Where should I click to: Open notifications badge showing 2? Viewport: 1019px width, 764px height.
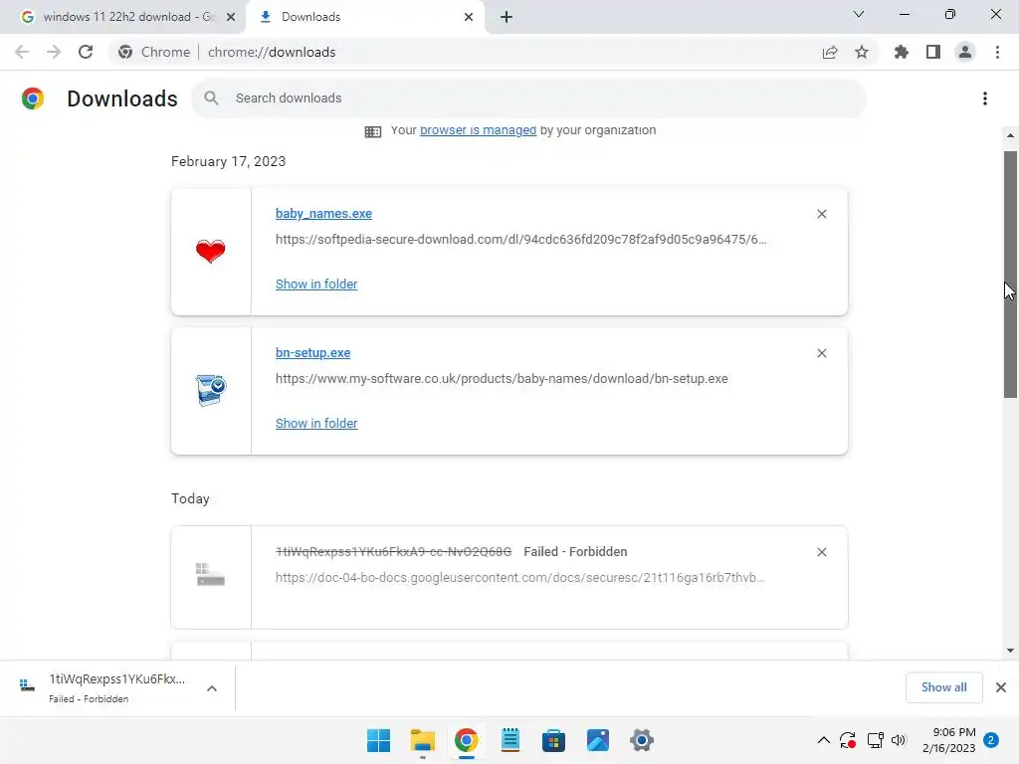(991, 740)
